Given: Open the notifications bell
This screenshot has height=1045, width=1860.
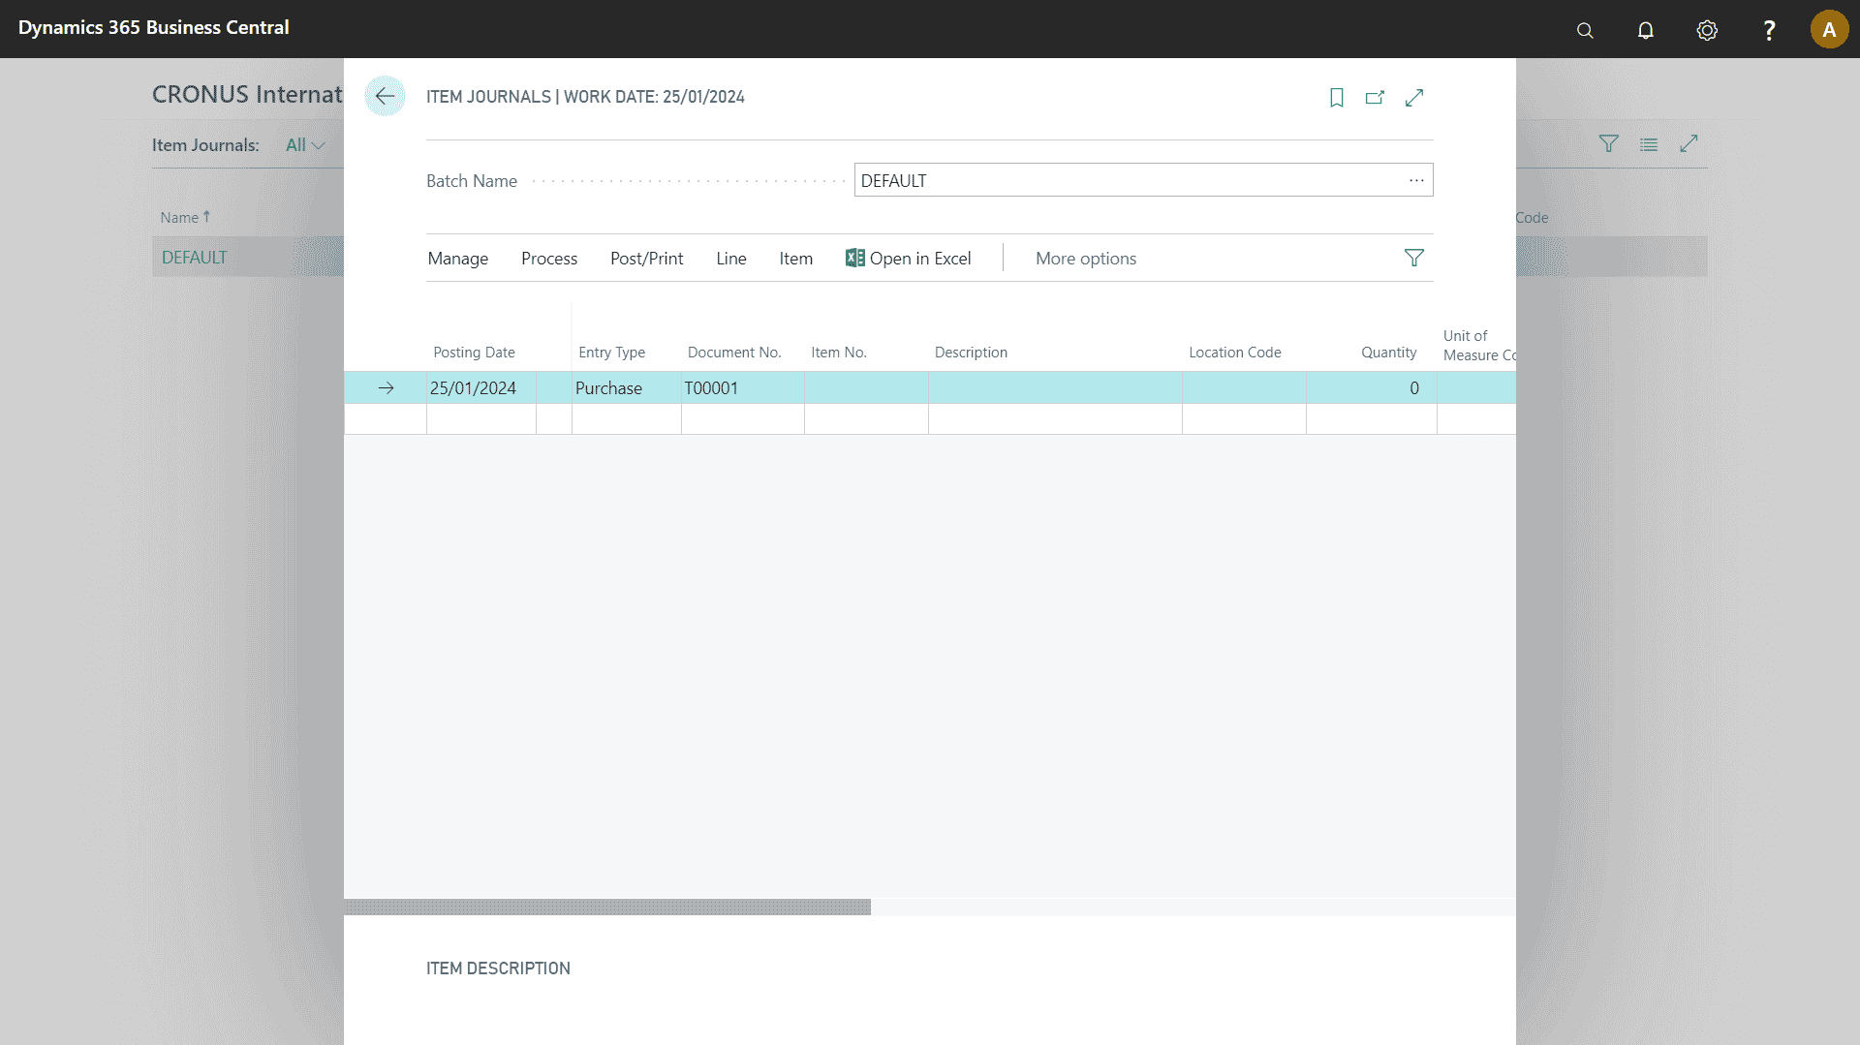Looking at the screenshot, I should point(1645,30).
